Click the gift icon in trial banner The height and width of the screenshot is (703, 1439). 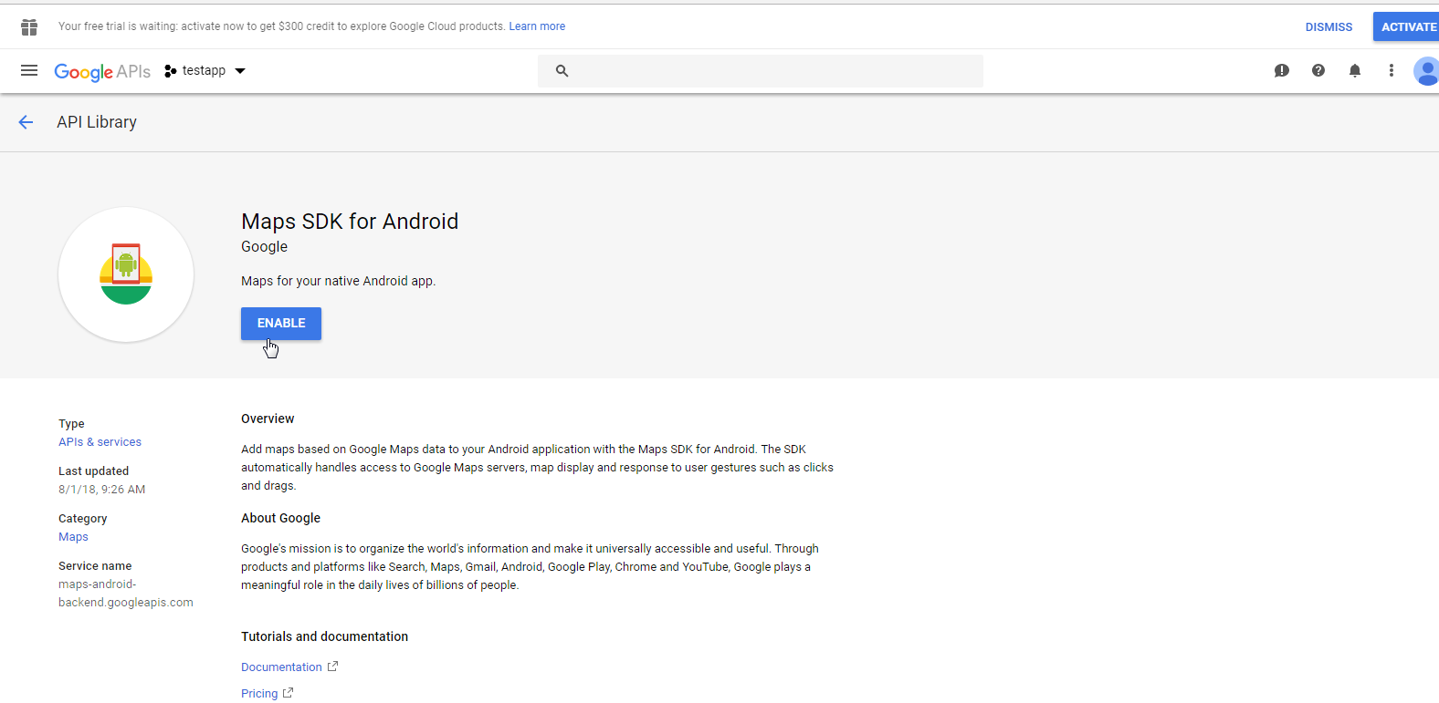pyautogui.click(x=29, y=27)
